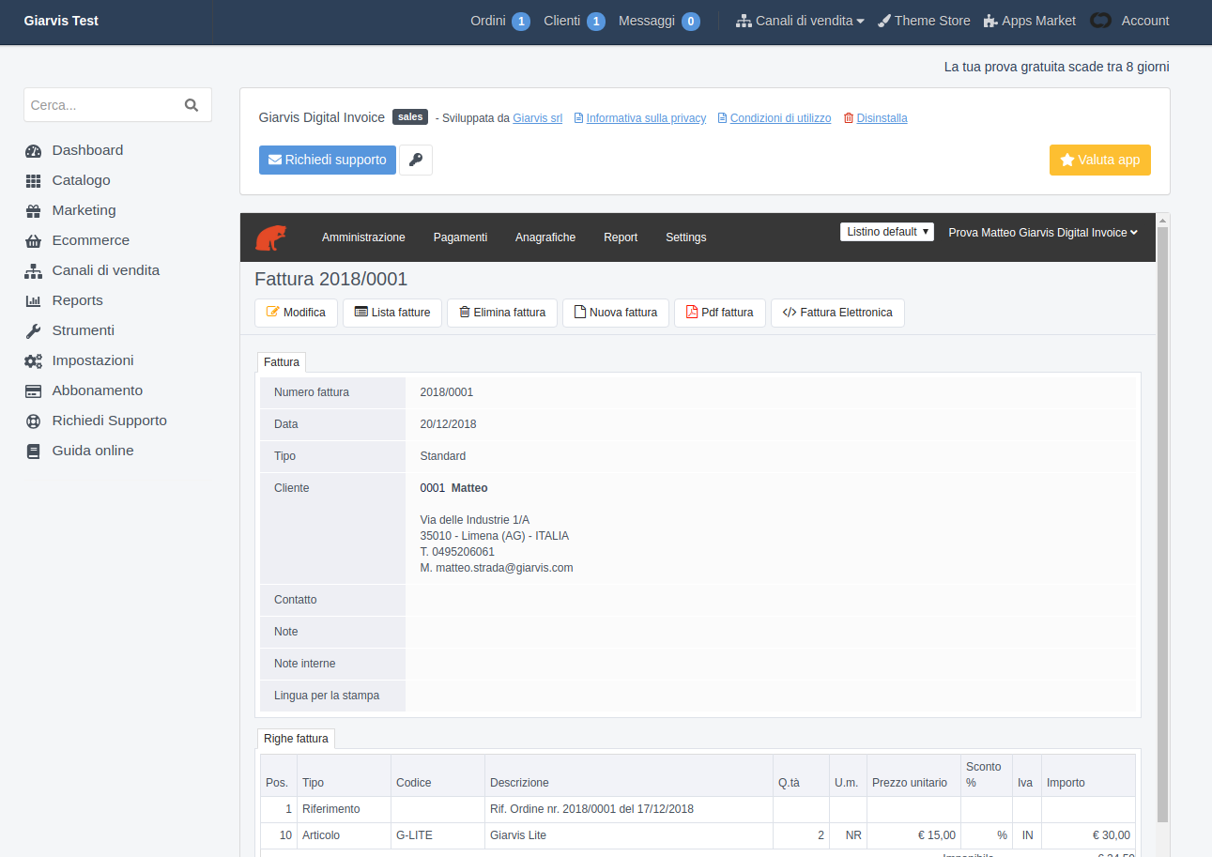Screen dimensions: 1212x857
Task: Click the Riferimento type cell
Action: point(344,809)
